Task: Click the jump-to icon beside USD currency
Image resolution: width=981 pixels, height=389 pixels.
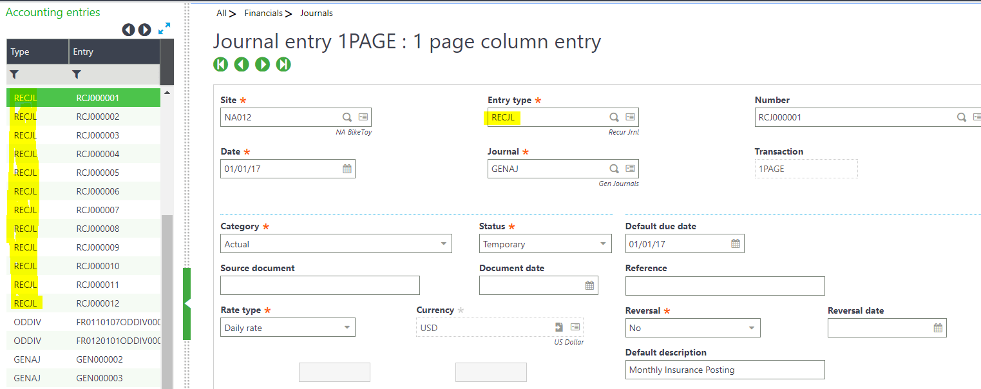Action: click(x=558, y=327)
